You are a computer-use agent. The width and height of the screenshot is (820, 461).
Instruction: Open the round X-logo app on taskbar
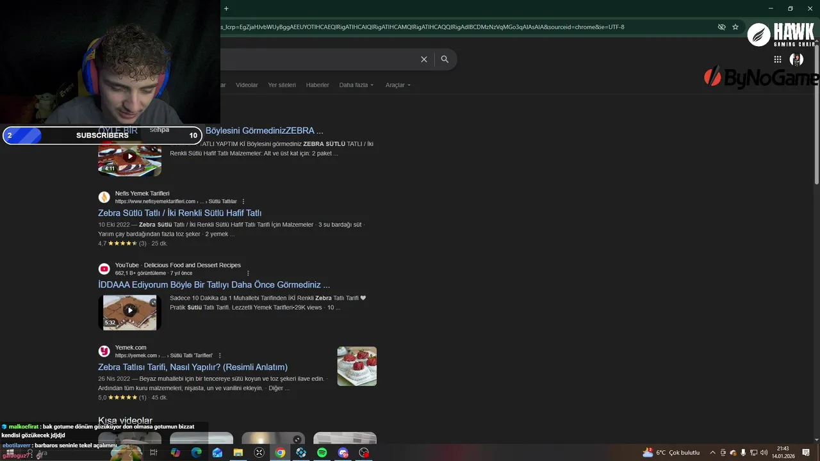coord(259,453)
